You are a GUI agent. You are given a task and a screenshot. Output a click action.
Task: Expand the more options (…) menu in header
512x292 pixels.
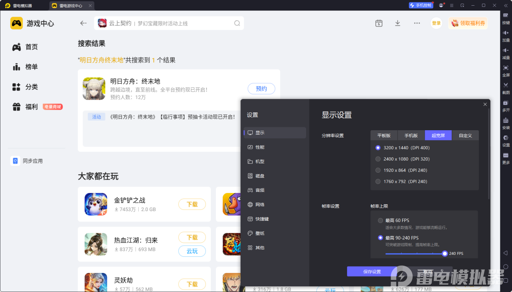417,23
